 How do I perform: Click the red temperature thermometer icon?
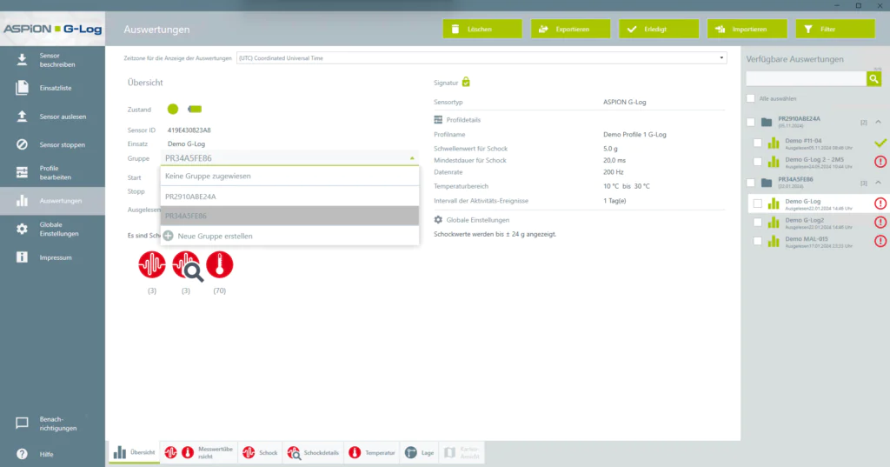220,264
